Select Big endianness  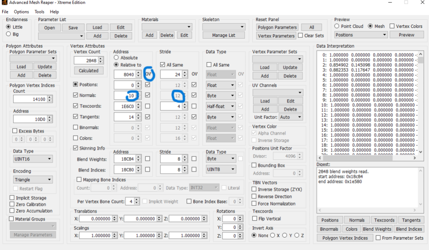click(x=9, y=34)
